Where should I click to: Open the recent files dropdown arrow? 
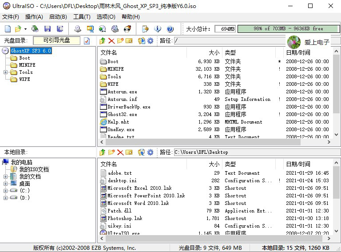coord(25,29)
